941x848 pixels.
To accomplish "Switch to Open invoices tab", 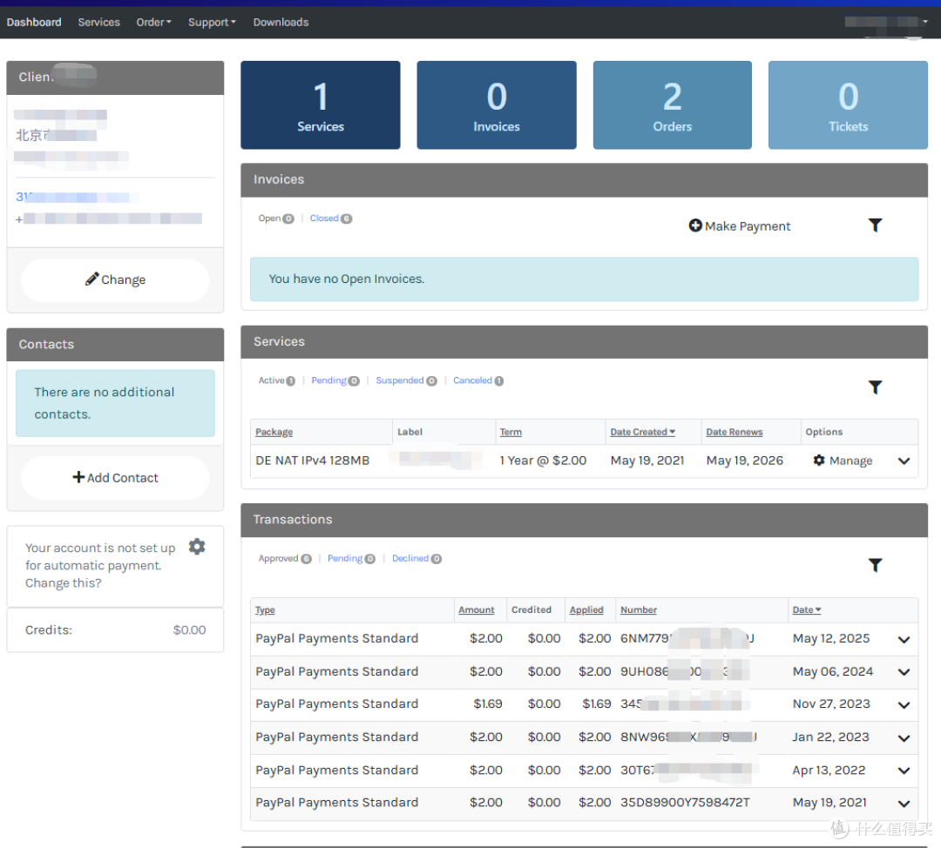I will (x=276, y=219).
